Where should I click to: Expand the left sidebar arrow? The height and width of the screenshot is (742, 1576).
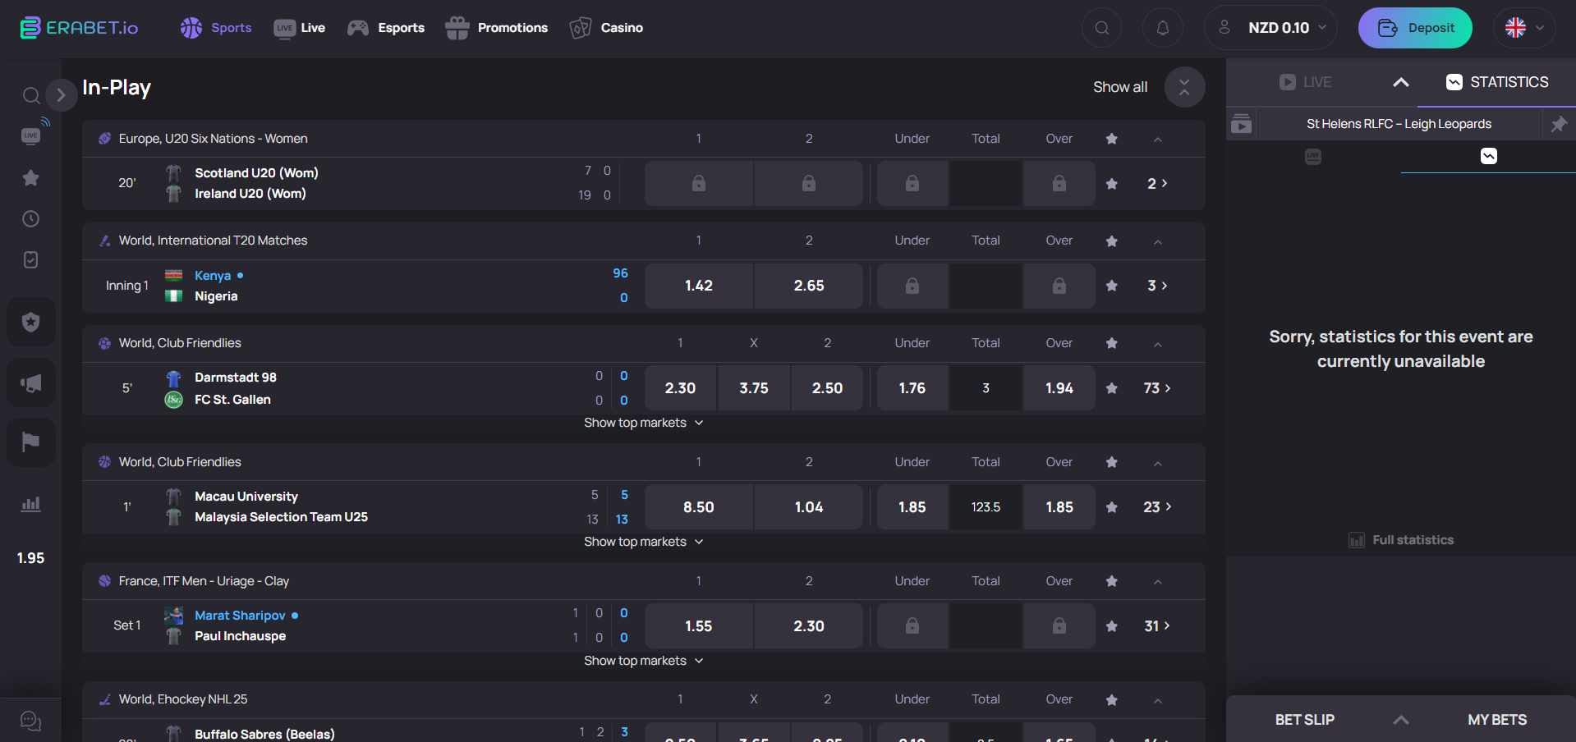(x=61, y=95)
